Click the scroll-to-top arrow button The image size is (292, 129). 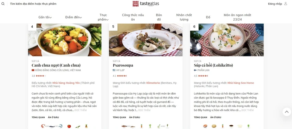tap(287, 112)
